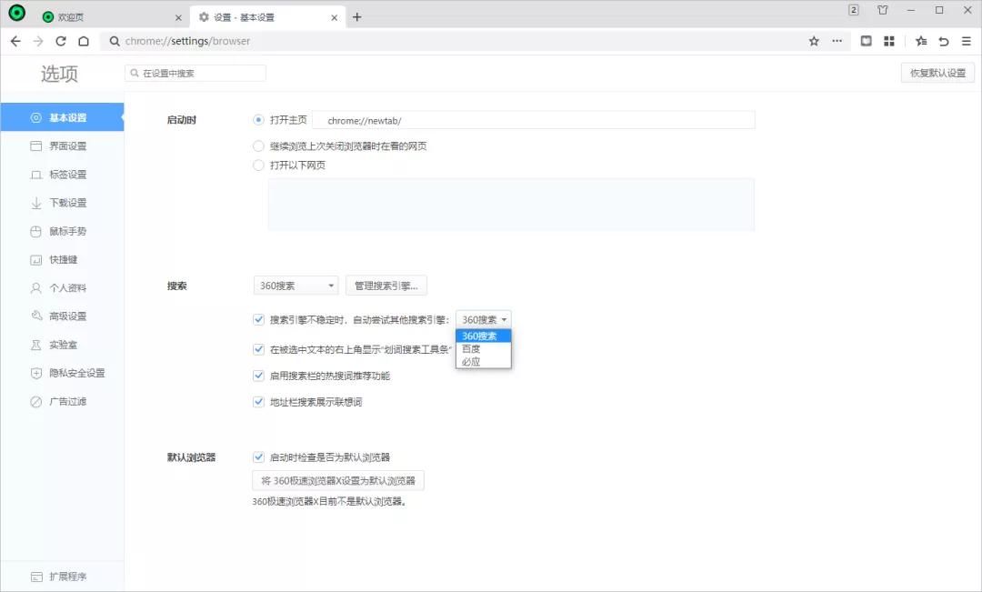982x592 pixels.
Task: Click the 管理搜索引擎 button
Action: tap(385, 285)
